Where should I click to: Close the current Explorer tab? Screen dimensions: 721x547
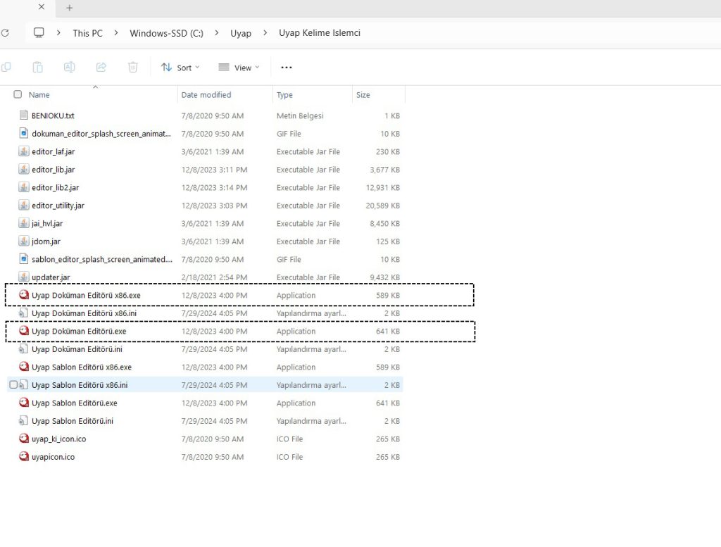(42, 7)
